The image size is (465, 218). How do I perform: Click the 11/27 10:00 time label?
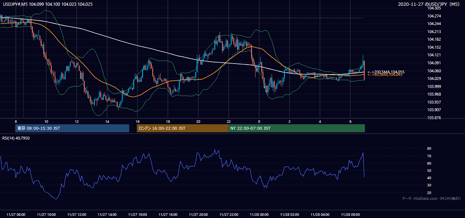point(46,215)
